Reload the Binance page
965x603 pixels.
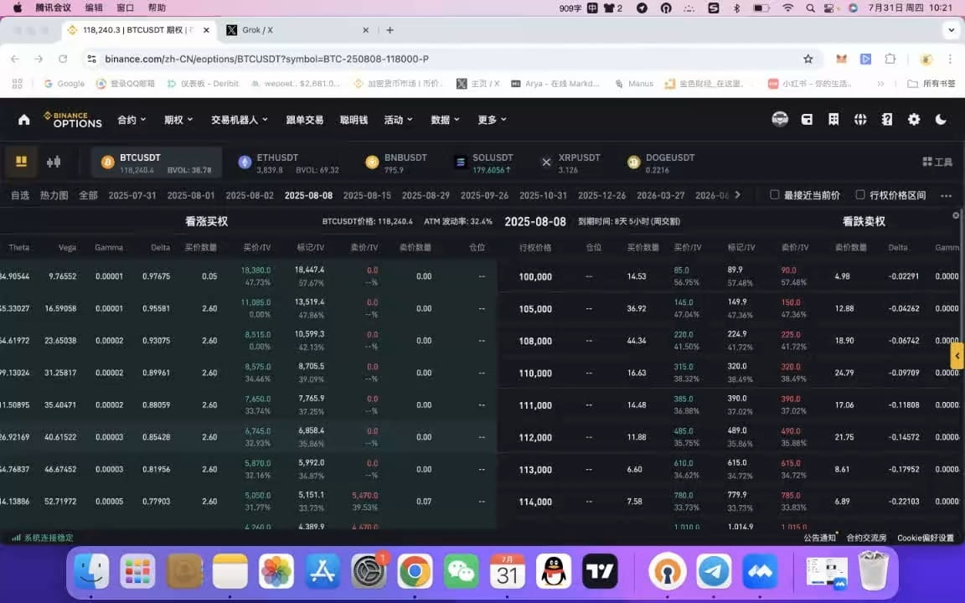pos(63,59)
